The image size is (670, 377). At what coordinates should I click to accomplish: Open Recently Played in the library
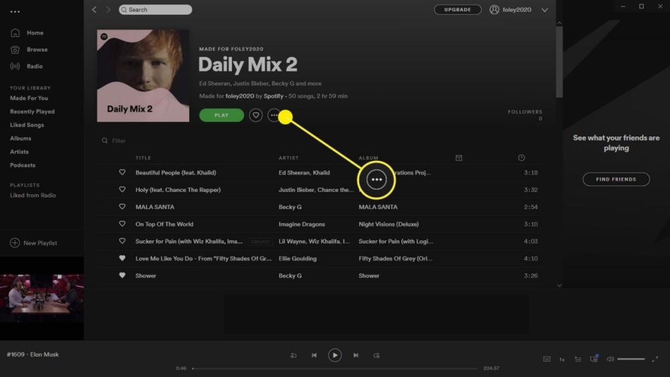[32, 111]
